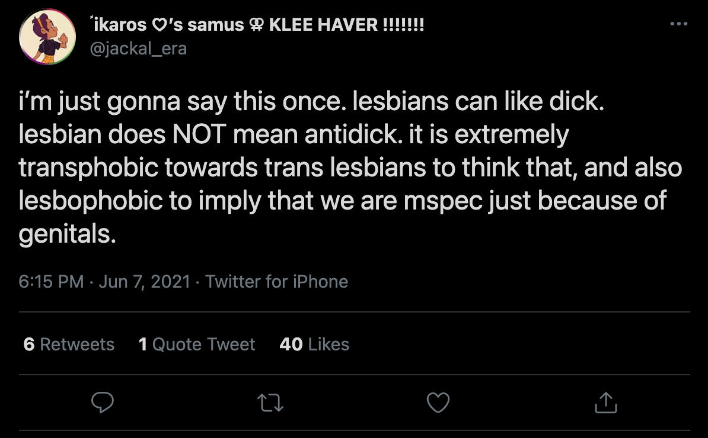The image size is (708, 438).
Task: Click the reply speech bubble icon
Action: point(103,403)
